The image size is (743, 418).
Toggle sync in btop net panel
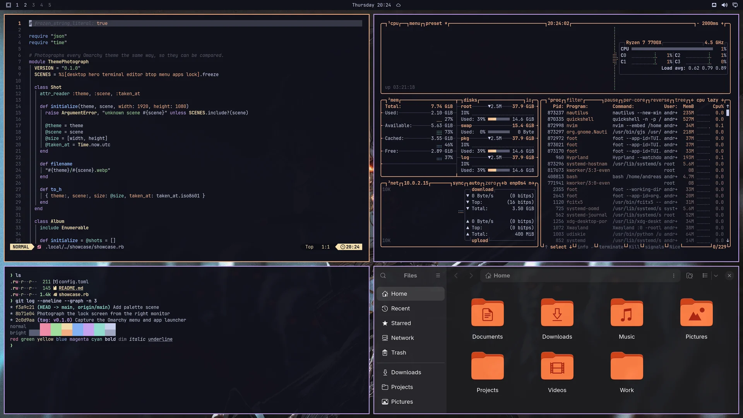tap(458, 183)
